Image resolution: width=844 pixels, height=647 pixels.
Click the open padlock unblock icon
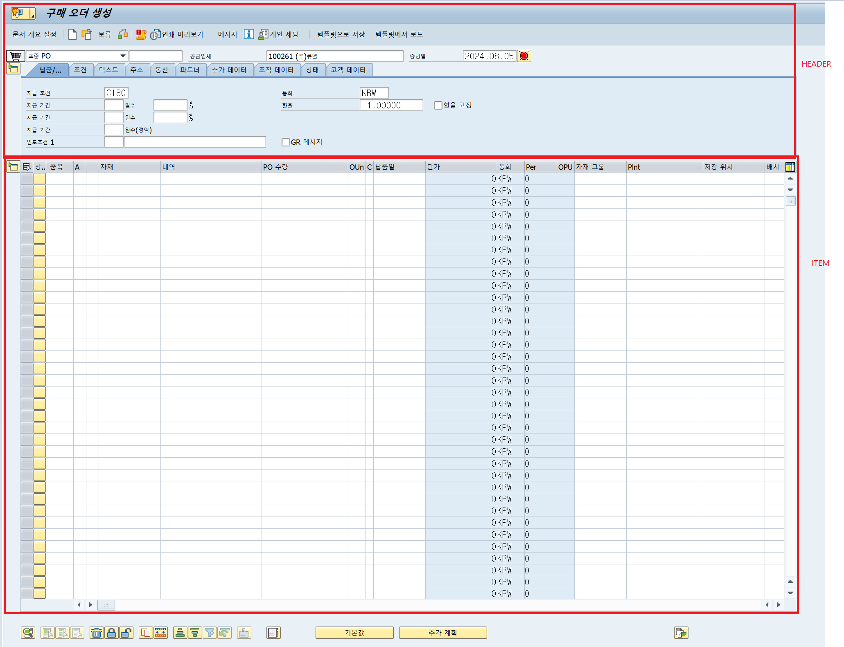[x=126, y=633]
